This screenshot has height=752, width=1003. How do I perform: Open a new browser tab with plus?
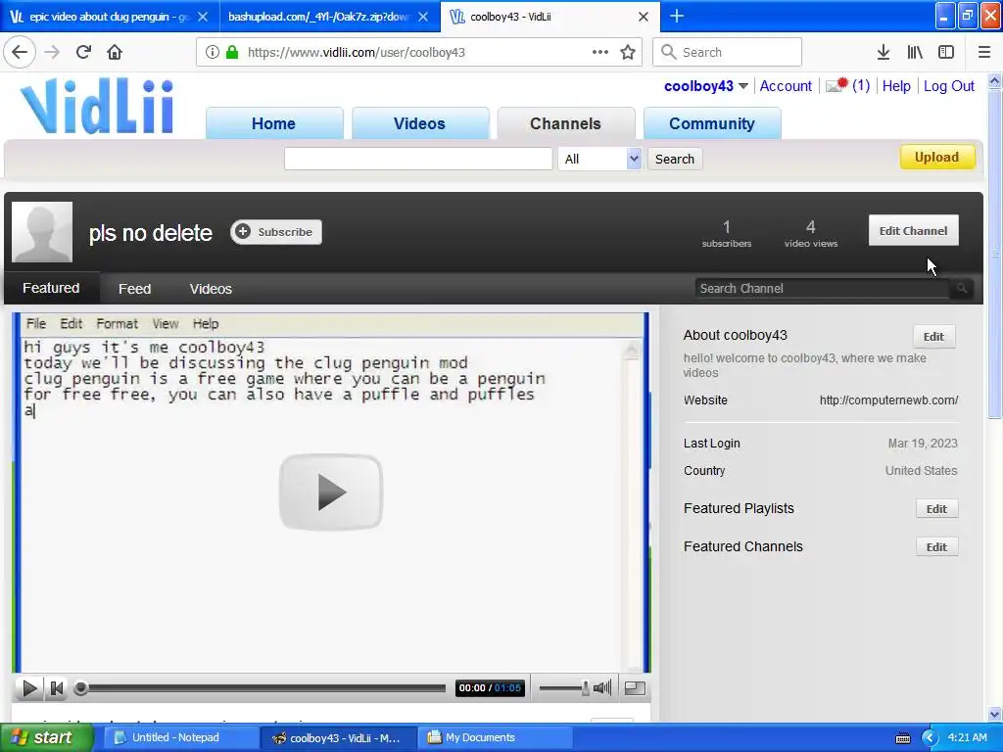tap(676, 16)
